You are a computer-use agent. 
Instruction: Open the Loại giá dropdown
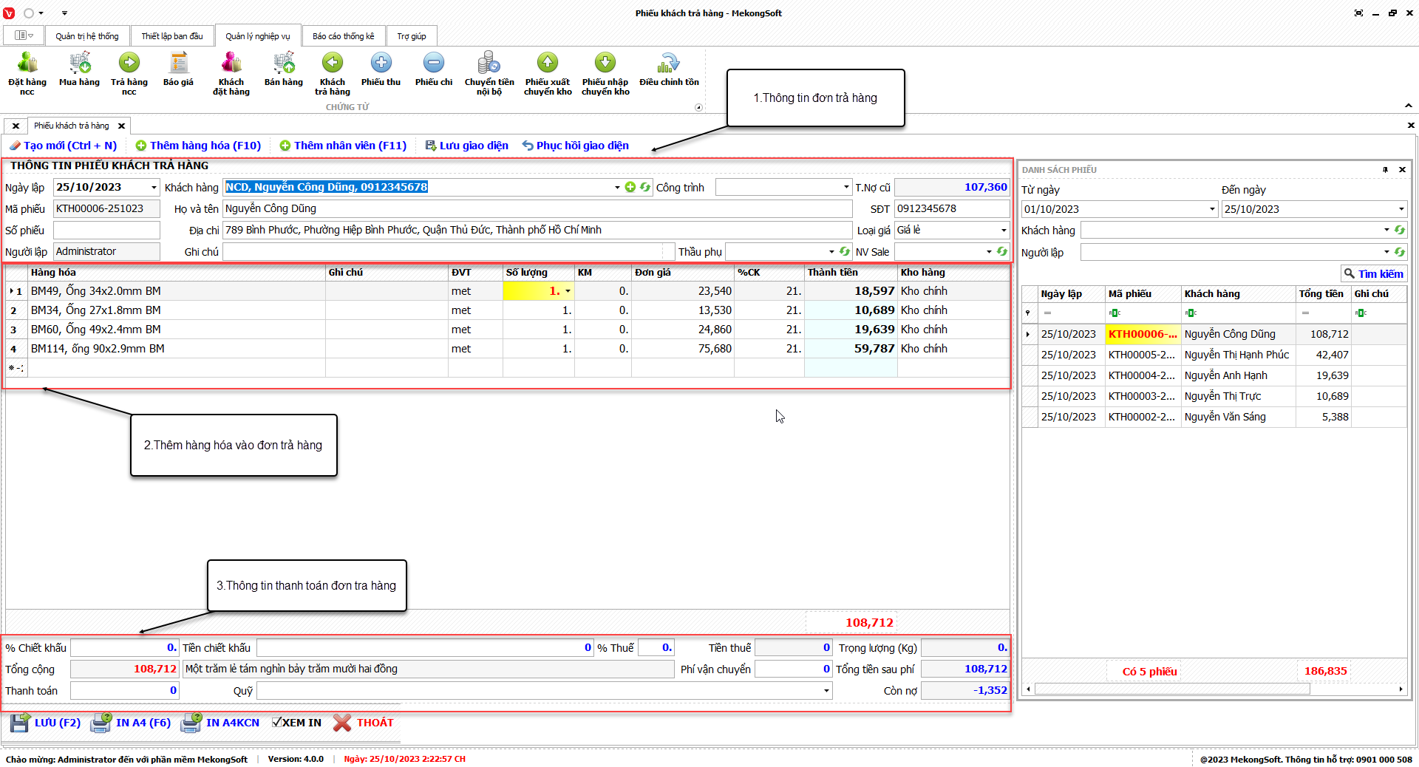(x=1003, y=231)
